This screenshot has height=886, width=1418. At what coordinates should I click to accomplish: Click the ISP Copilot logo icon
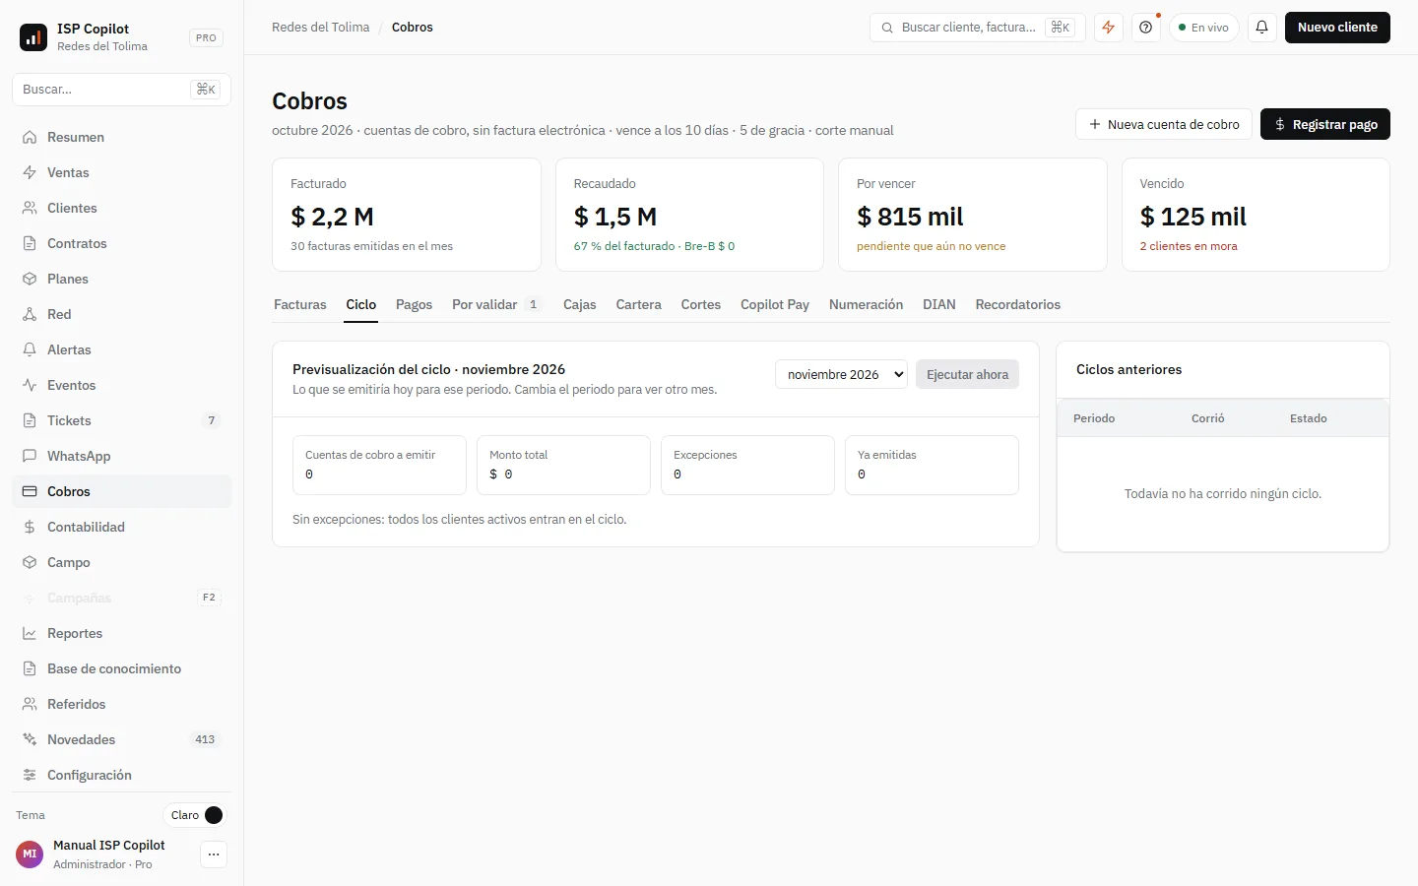click(33, 37)
